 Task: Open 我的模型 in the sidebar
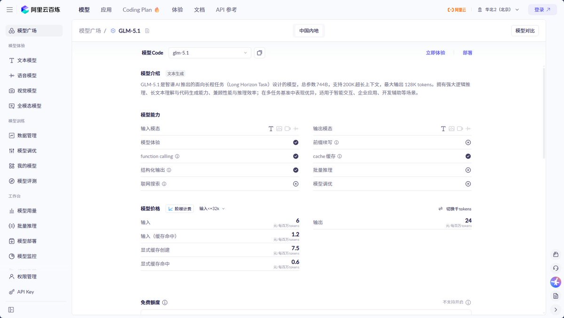tap(34, 166)
